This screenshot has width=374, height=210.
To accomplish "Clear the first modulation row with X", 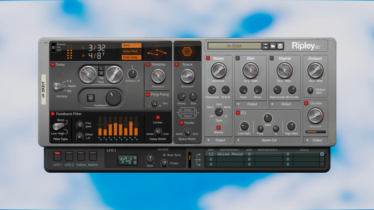I will pyautogui.click(x=322, y=154).
